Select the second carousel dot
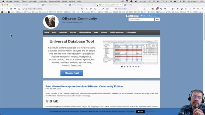The height and width of the screenshot is (115, 205). coord(125,67)
